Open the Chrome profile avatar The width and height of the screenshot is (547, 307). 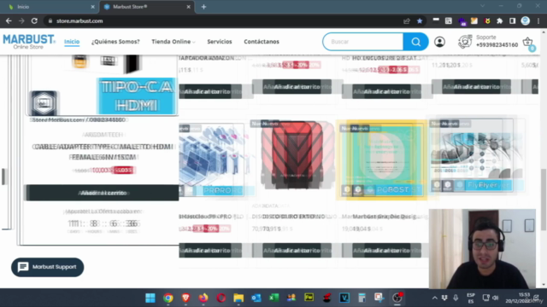(x=526, y=20)
